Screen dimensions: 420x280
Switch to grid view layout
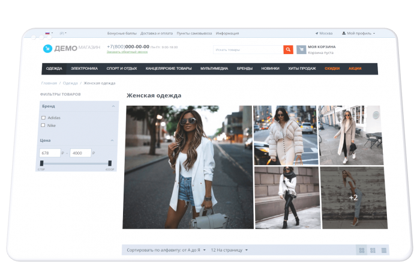coord(362,250)
